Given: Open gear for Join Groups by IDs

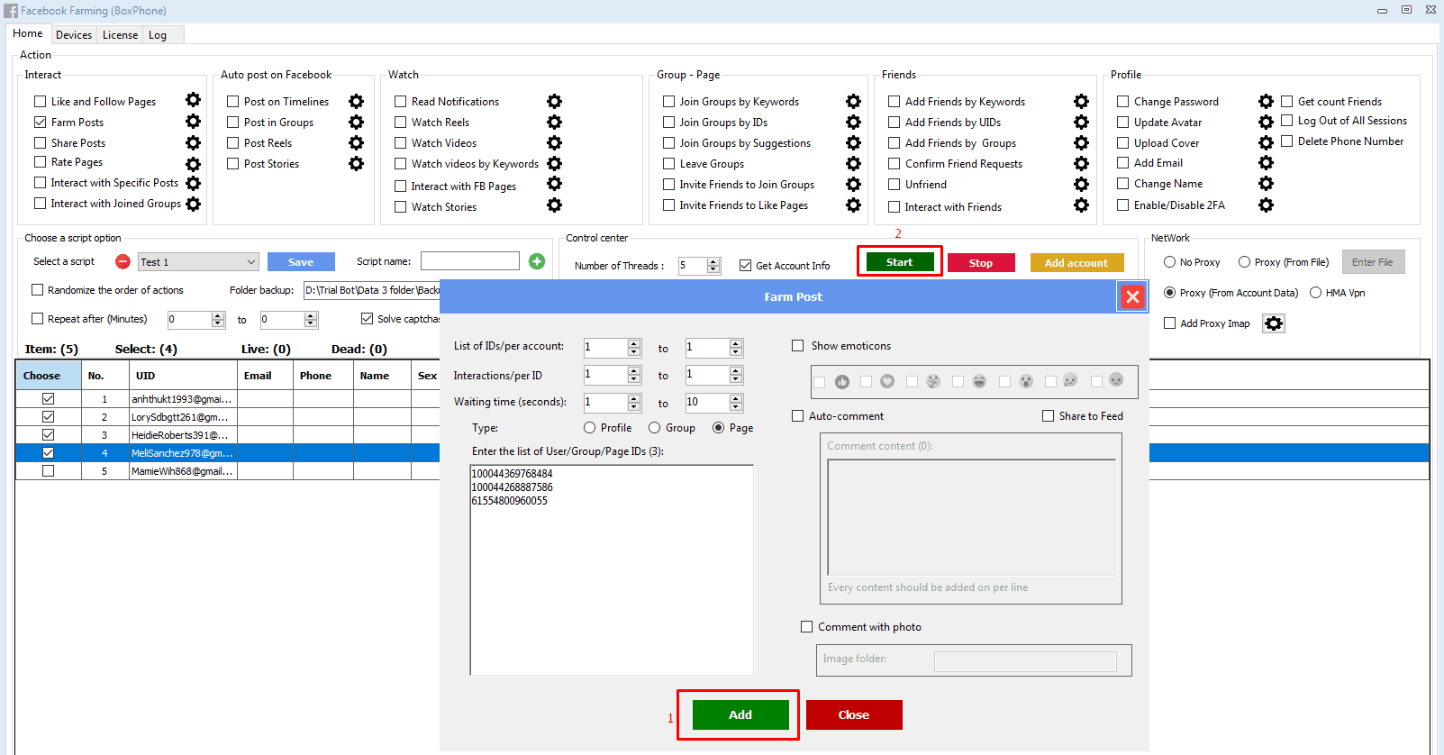Looking at the screenshot, I should point(853,122).
